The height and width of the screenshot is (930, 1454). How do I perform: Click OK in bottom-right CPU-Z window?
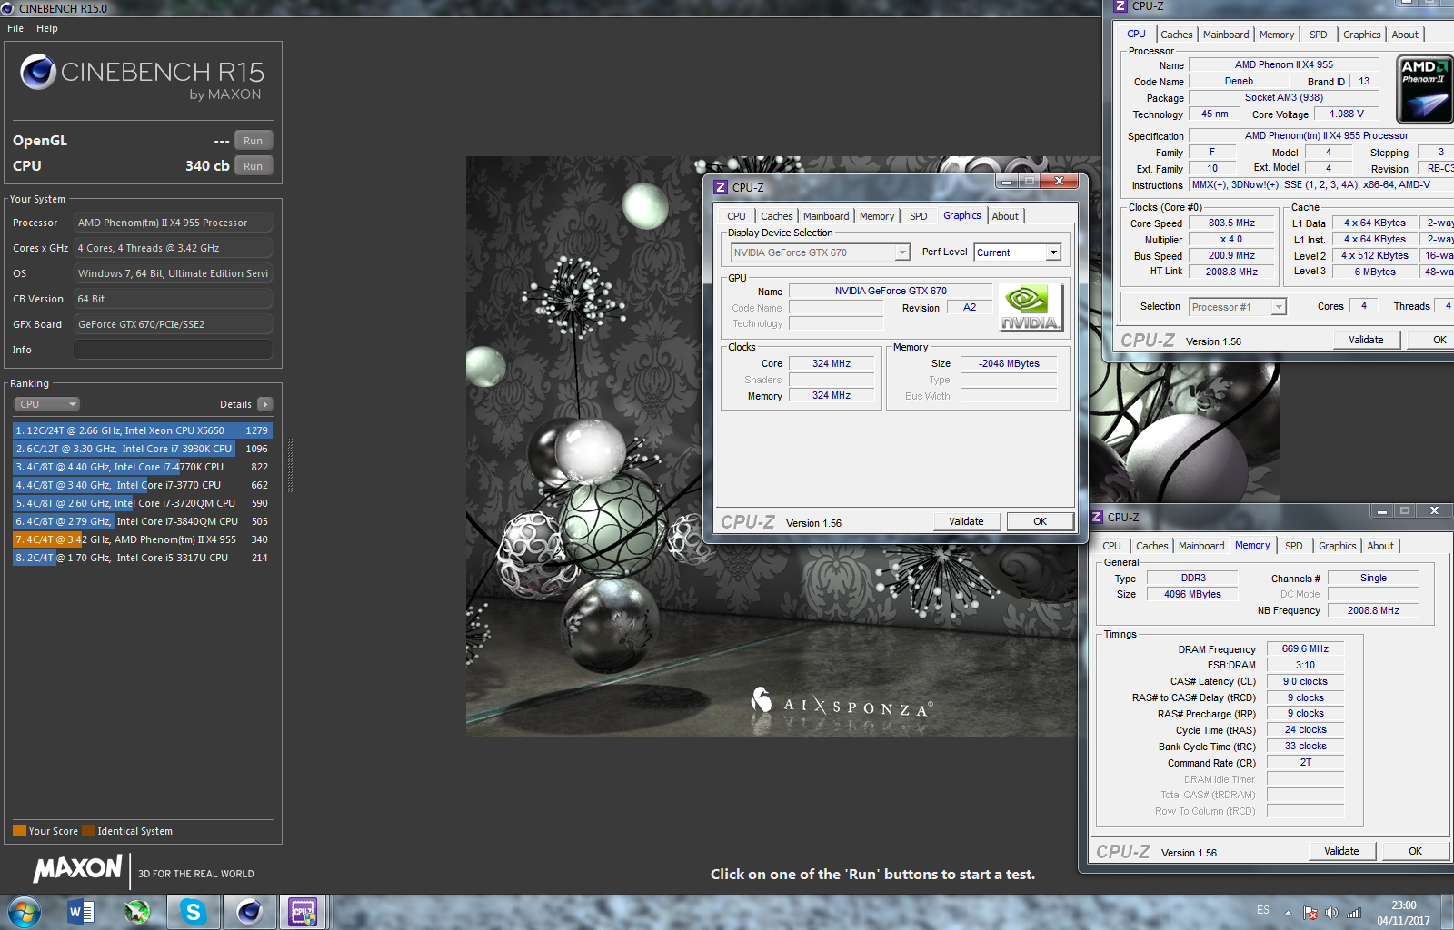point(1415,851)
